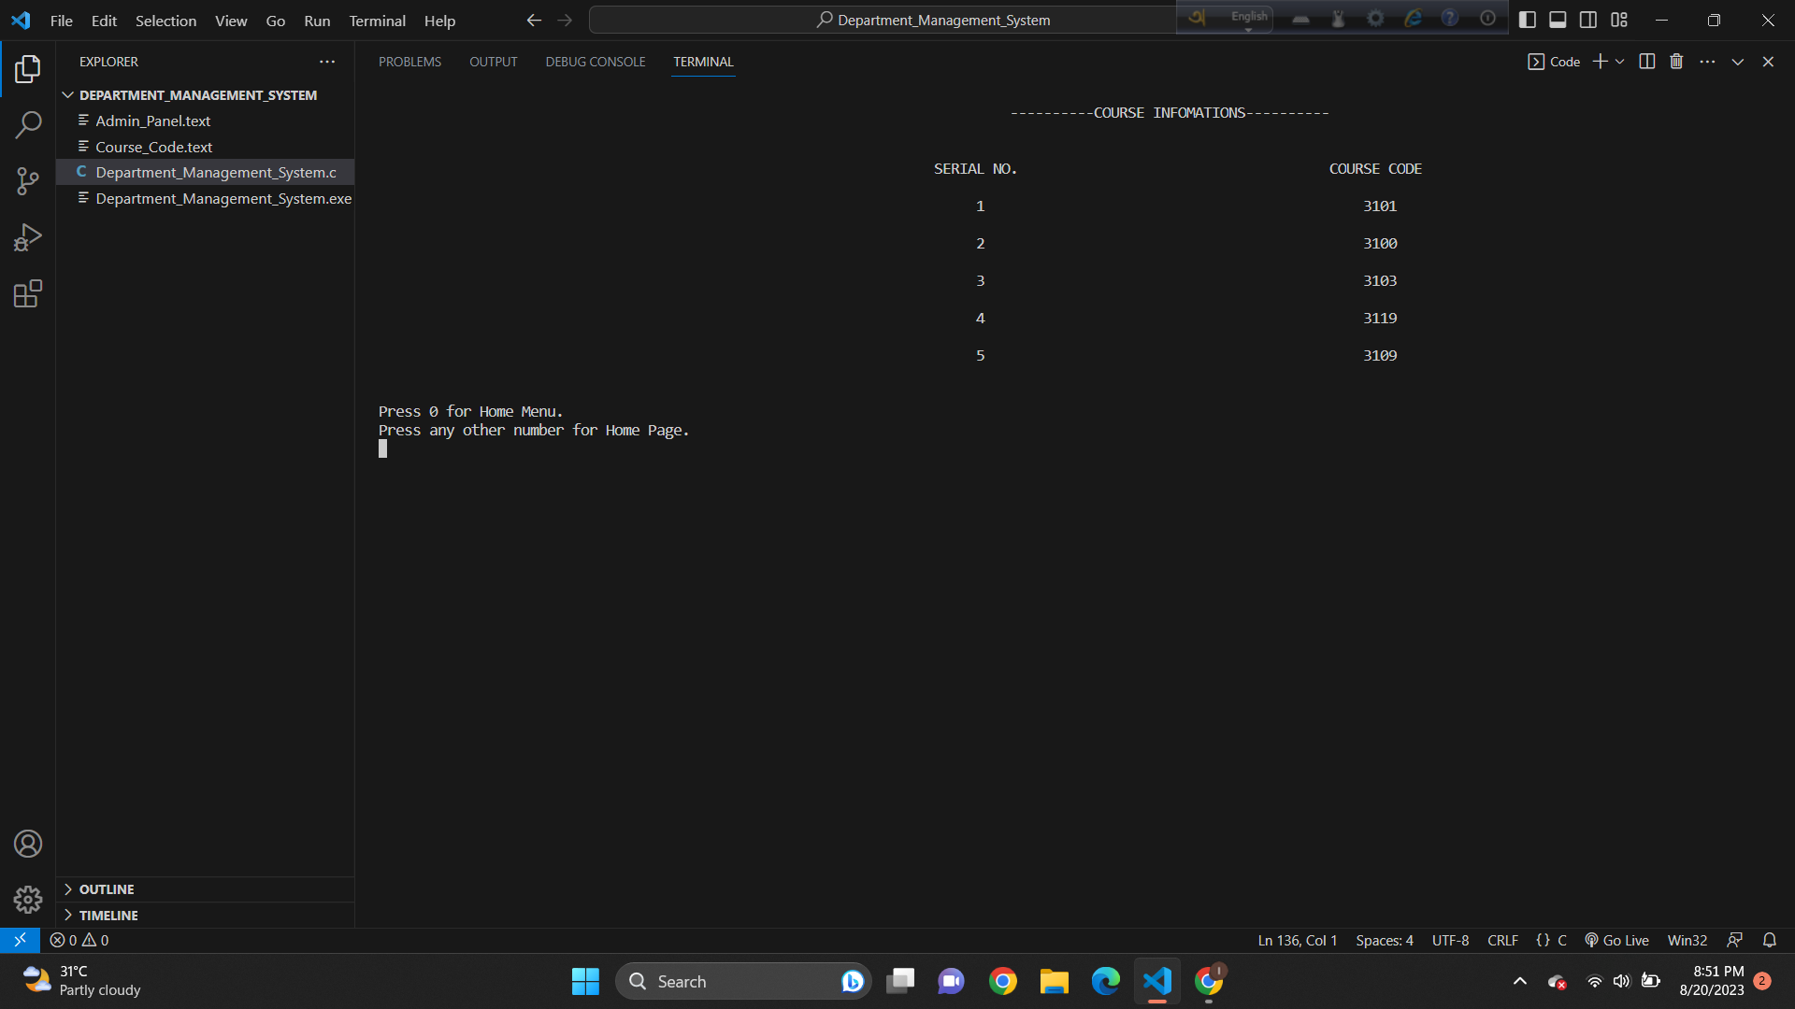The image size is (1795, 1009).
Task: Open the Search view
Action: coord(28,124)
